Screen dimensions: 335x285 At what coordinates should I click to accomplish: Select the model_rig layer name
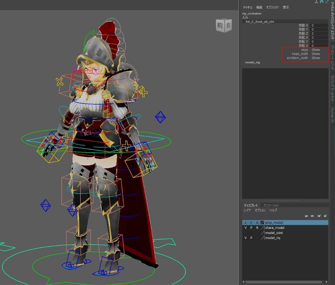tap(272, 238)
